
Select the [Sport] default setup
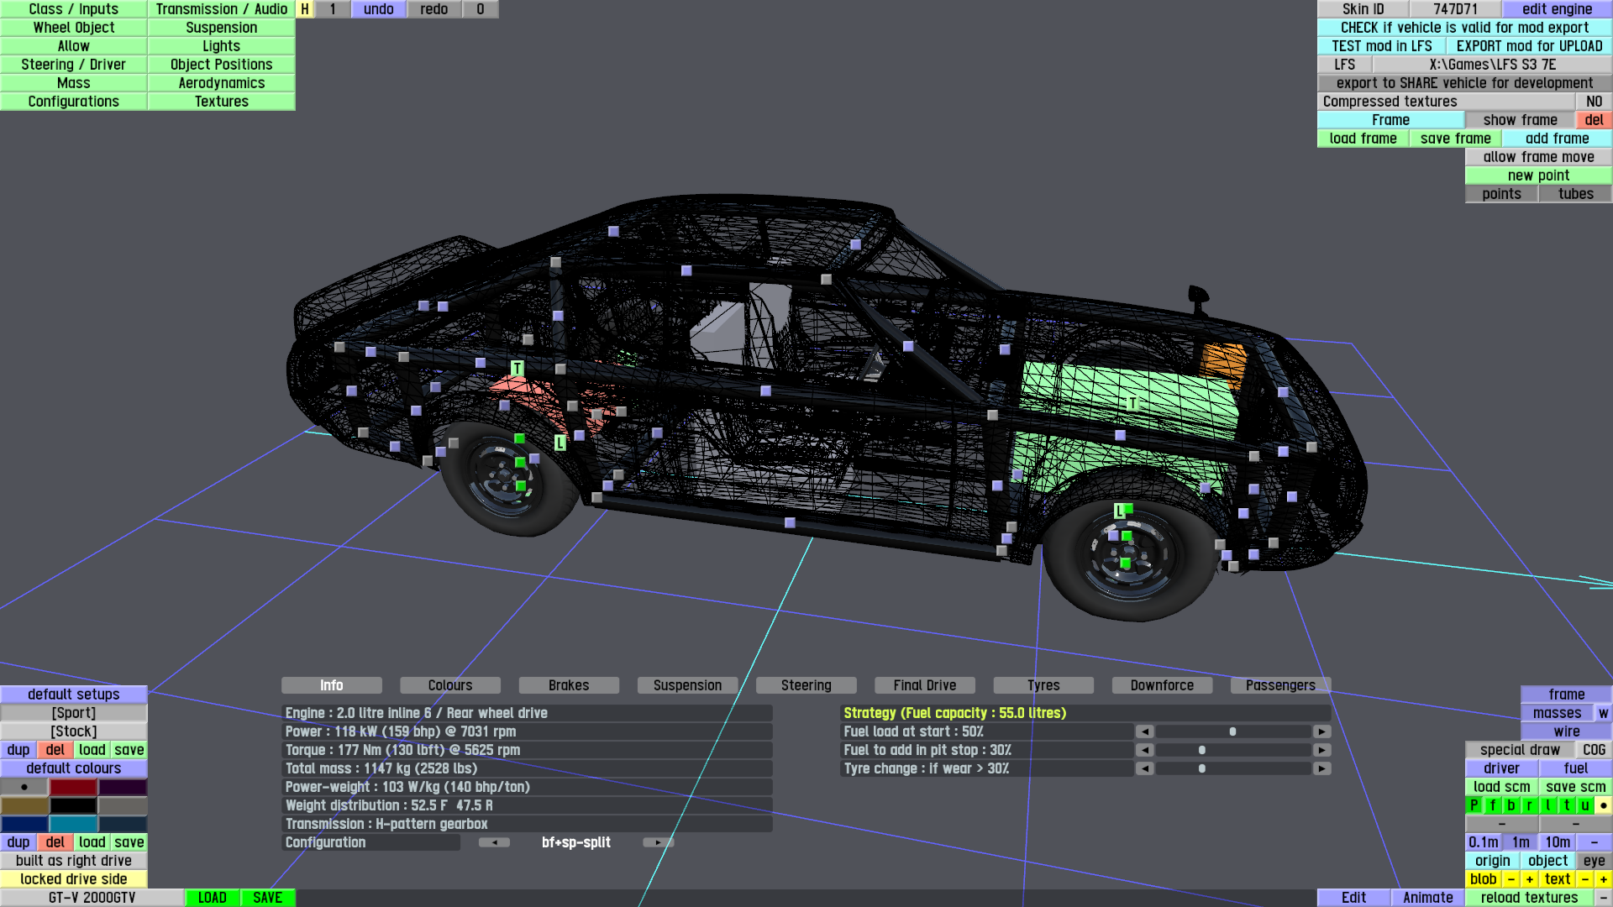click(74, 713)
